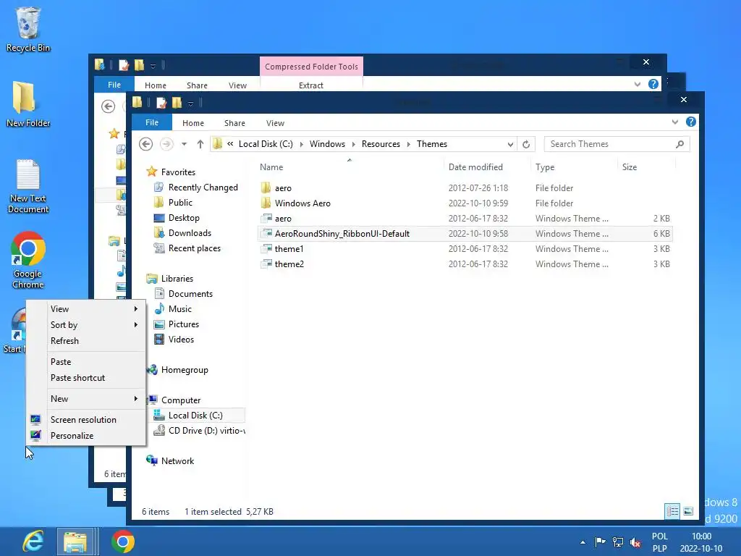Open Chrome from the taskbar
The height and width of the screenshot is (556, 741).
pos(123,542)
